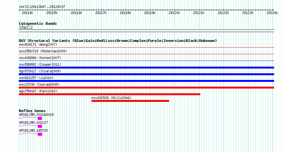This screenshot has width=283, height=152.
Task: Click the 28122k ruler tick label
Action: [x=223, y=13]
